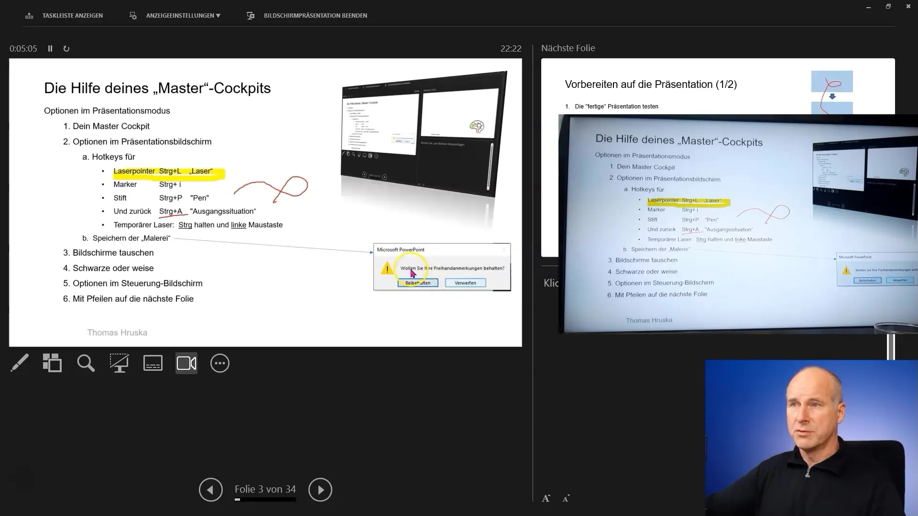The width and height of the screenshot is (918, 516).
Task: Click the pen/drawing tool icon
Action: 19,364
